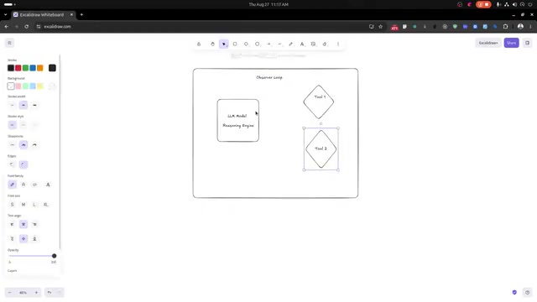Choose the code font family

pyautogui.click(x=34, y=185)
